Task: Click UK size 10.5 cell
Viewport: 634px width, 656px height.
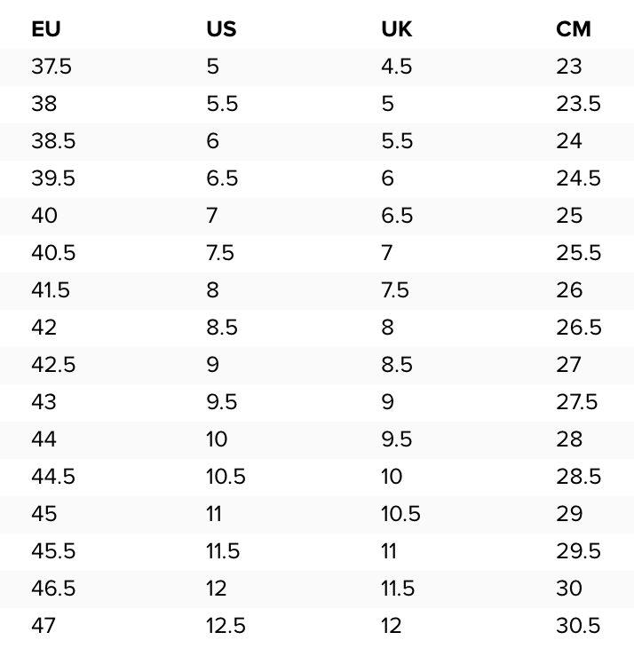Action: [x=400, y=514]
